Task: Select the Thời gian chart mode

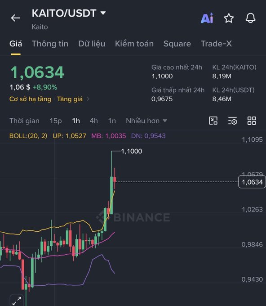Action: 24,121
